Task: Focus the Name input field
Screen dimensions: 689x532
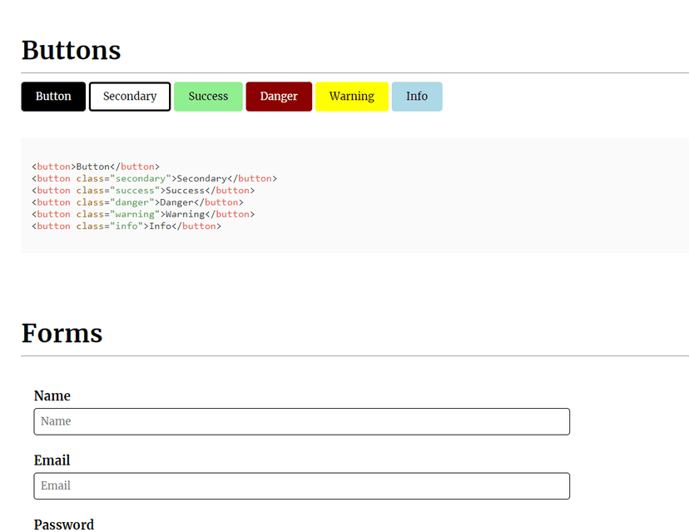Action: [302, 421]
